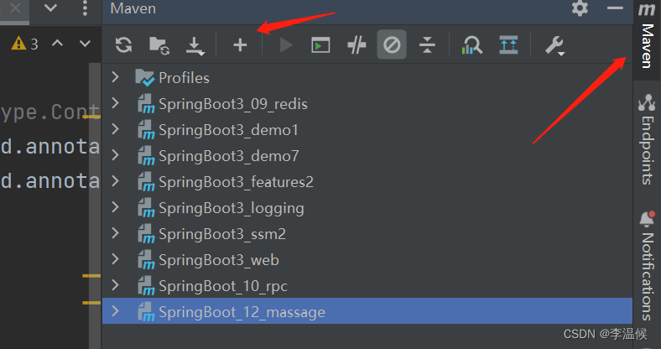661x349 pixels.
Task: Click SpringBoot3_logging module icon
Action: [x=146, y=208]
